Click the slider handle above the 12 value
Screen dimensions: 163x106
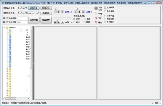pyautogui.click(x=56, y=9)
